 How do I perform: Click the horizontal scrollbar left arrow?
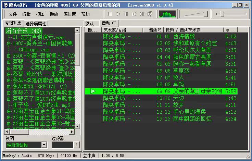pyautogui.click(x=7, y=132)
